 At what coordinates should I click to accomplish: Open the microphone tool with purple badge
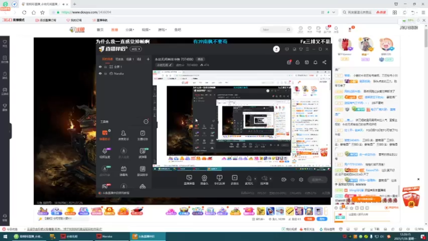click(x=105, y=153)
